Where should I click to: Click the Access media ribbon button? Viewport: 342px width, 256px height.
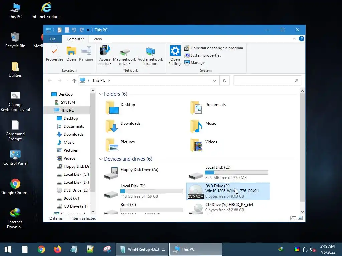pyautogui.click(x=105, y=55)
